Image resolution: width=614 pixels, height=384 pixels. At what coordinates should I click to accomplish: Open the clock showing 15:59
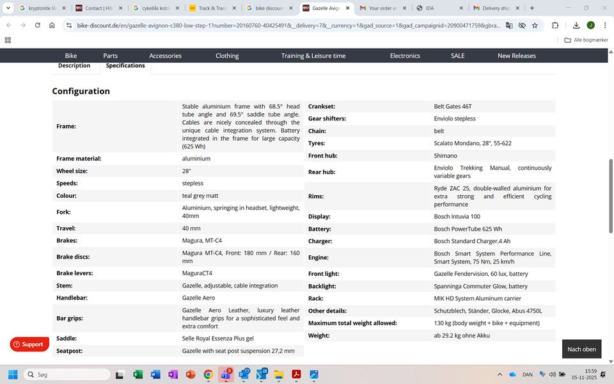(x=584, y=374)
